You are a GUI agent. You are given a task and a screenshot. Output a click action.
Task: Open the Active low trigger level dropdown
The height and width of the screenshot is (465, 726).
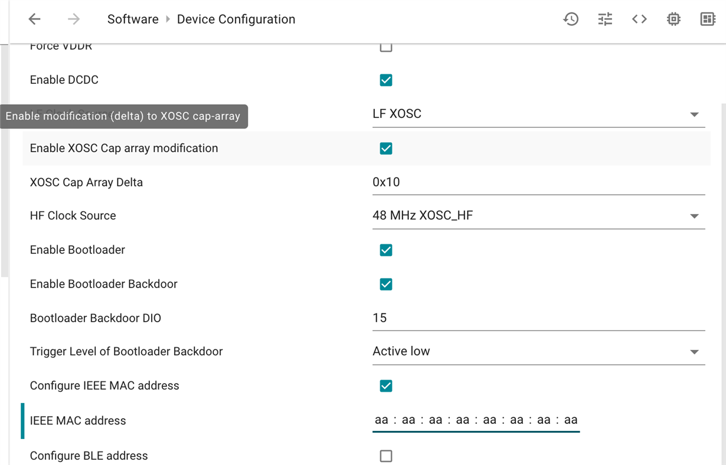(x=538, y=351)
